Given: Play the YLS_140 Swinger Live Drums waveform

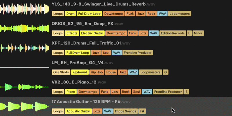Looking at the screenshot, I should pos(25,9).
